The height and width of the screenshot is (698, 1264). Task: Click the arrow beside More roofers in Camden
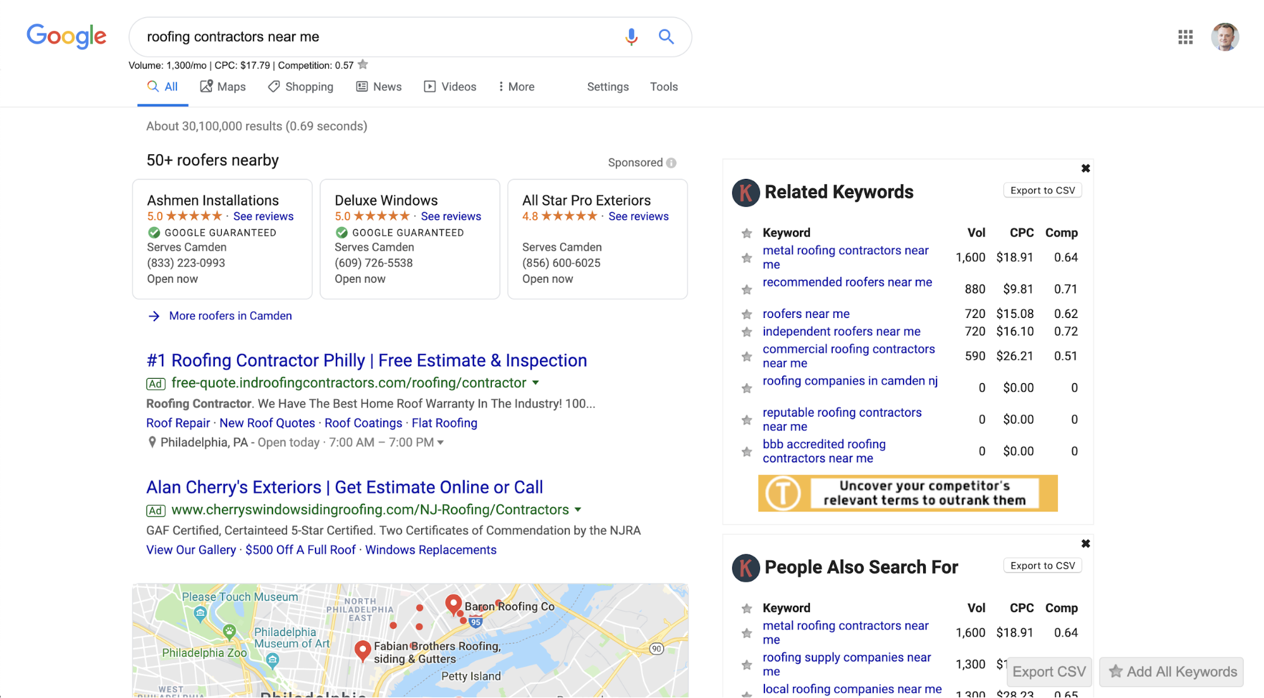click(x=154, y=316)
